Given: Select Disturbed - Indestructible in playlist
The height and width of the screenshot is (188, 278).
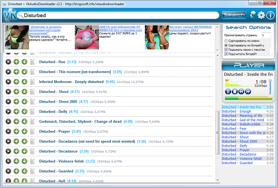Looking at the screenshot, I should (247, 124).
